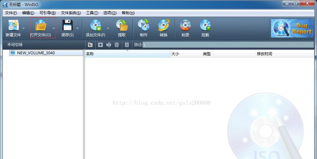Viewport: 317px width, 159px height.
Task: Click the new folder plus icon
Action: tap(100, 45)
